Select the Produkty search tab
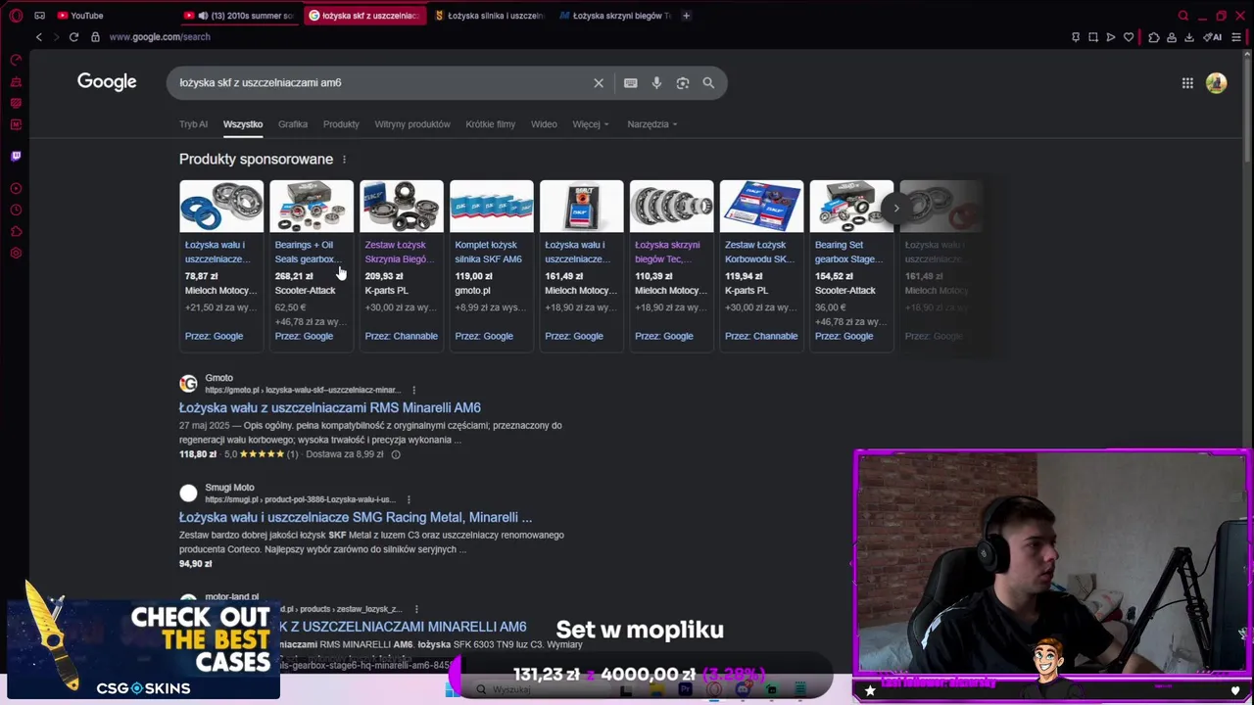 [x=341, y=124]
